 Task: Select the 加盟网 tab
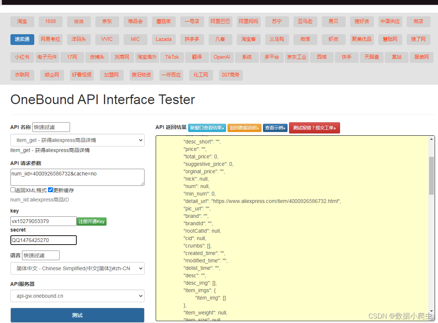(111, 75)
